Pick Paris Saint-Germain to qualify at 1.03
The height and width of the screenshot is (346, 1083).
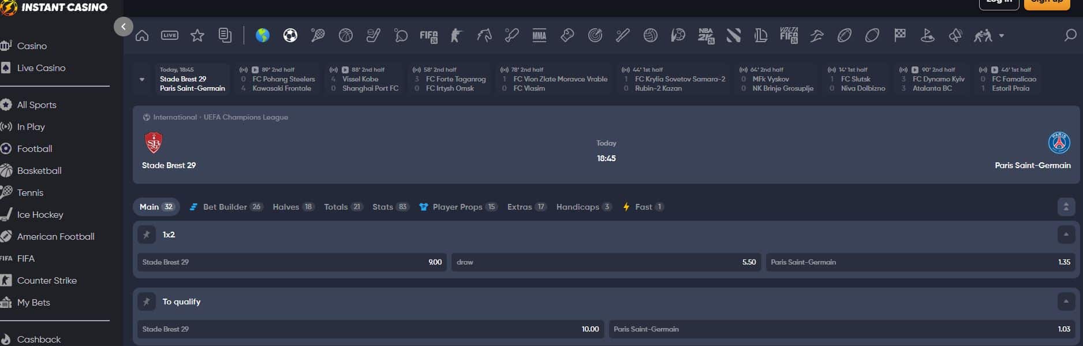coord(842,329)
